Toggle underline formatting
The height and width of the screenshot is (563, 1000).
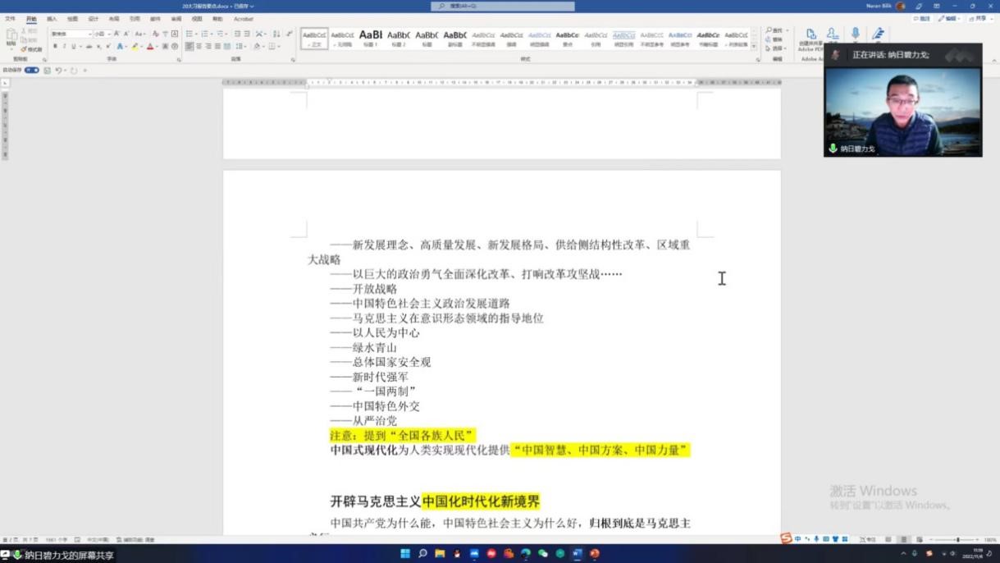coord(73,47)
